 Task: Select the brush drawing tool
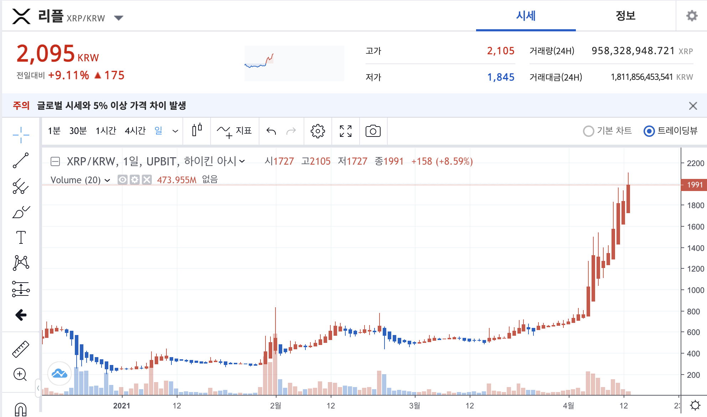tap(21, 212)
